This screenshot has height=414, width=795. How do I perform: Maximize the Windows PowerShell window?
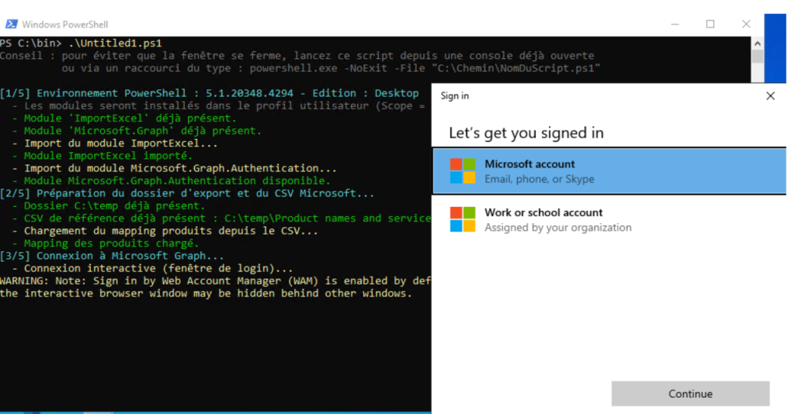click(710, 24)
